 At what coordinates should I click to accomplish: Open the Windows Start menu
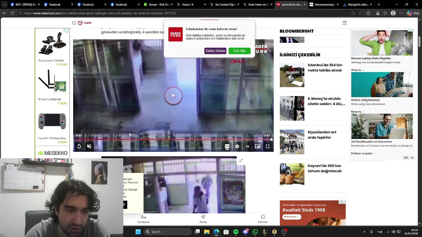point(138,232)
